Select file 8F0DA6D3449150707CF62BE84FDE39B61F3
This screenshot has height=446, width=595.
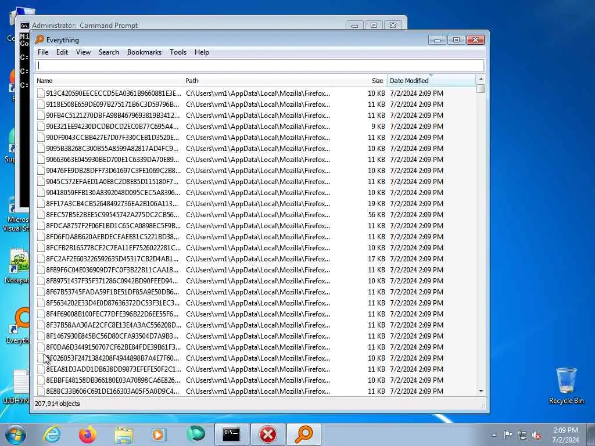[x=113, y=347]
